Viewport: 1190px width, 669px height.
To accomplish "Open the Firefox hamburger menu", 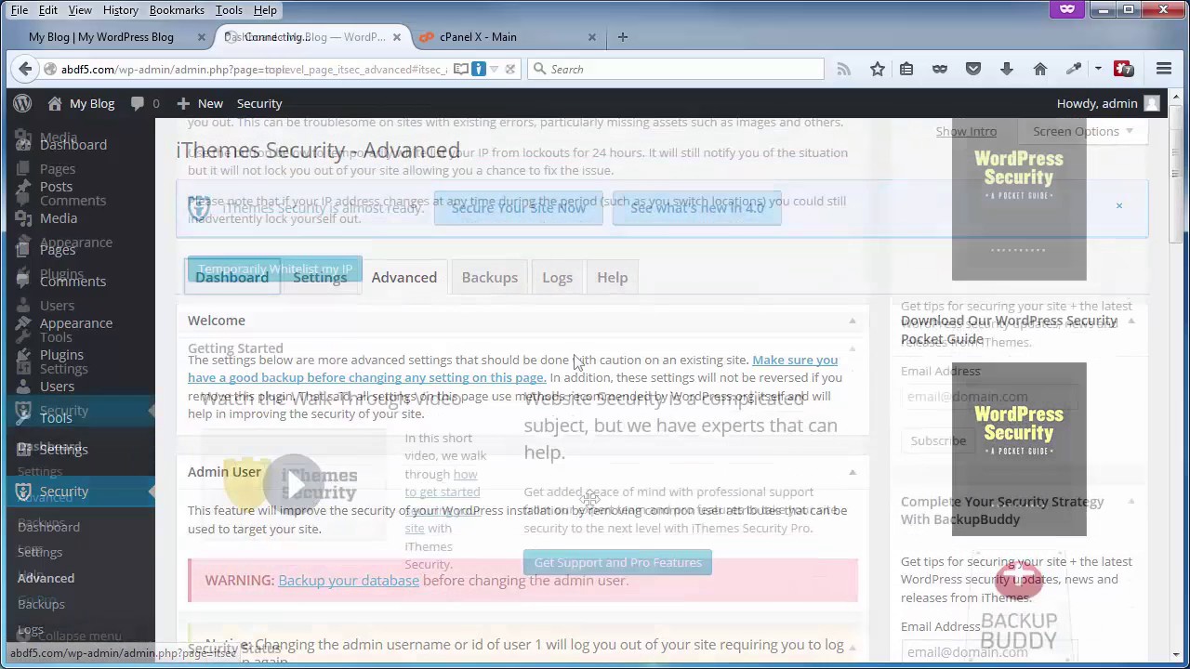I will 1163,69.
